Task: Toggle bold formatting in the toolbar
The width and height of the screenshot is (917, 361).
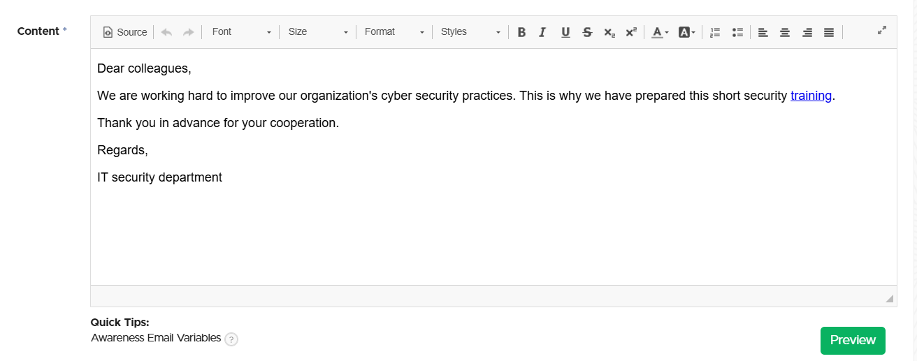Action: [x=521, y=32]
